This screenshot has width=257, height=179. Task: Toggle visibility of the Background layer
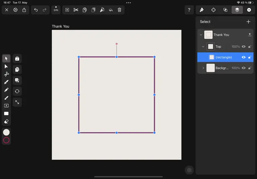[244, 68]
